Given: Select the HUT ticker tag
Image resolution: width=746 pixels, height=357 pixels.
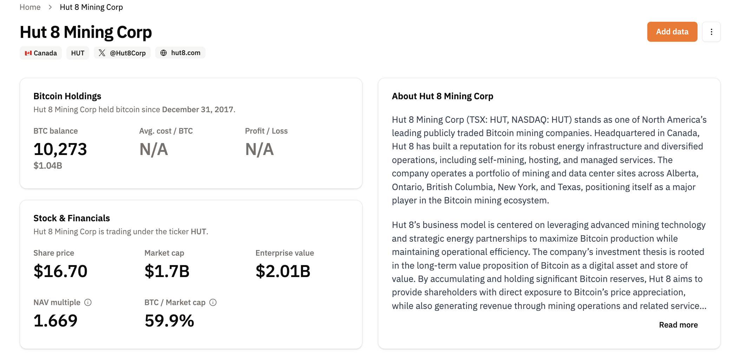Looking at the screenshot, I should [x=78, y=53].
